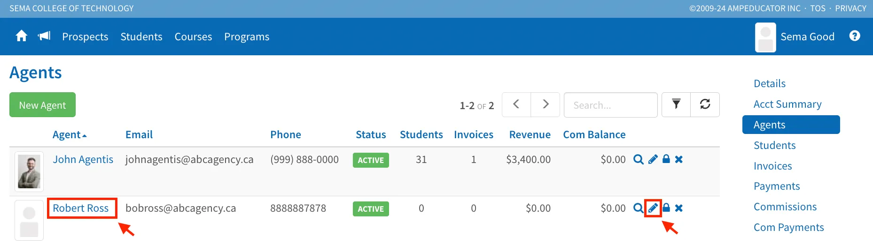This screenshot has height=252, width=873.
Task: Sort by the Email column header
Action: (x=139, y=135)
